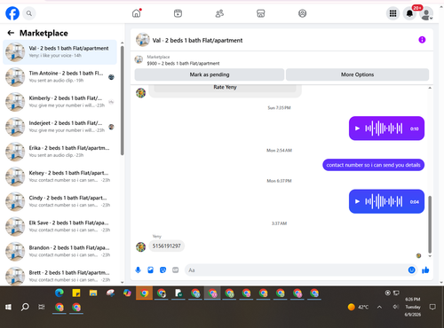
Task: Expand the system tray hidden icons chevron
Action: (379, 307)
